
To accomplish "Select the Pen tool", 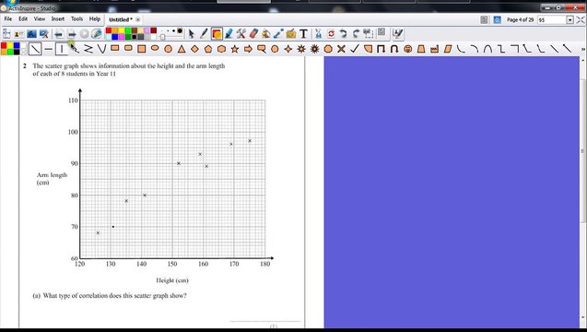I will [204, 34].
